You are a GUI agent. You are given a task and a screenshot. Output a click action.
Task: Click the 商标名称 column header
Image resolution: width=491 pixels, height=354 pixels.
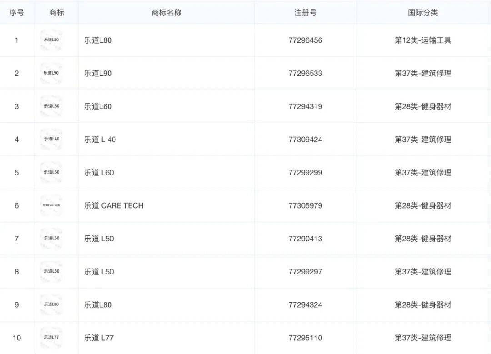pos(166,13)
